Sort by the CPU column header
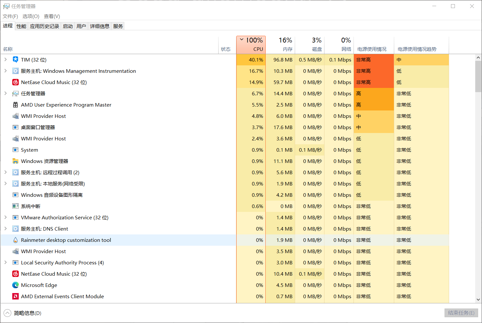Screen dimensions: 482x323 251,45
